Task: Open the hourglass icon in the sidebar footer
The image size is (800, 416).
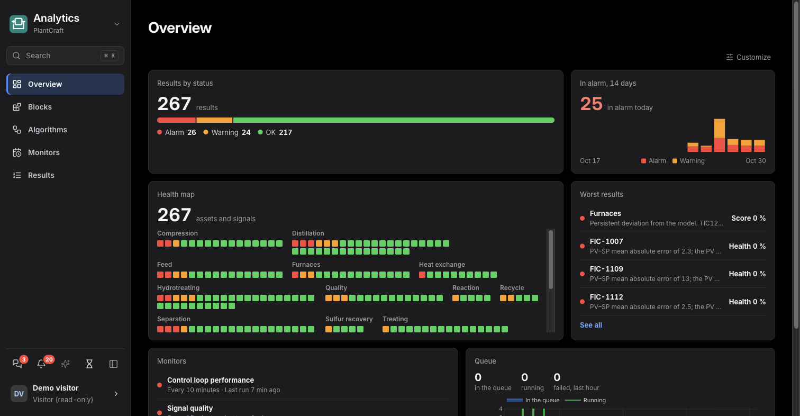Action: pos(89,364)
